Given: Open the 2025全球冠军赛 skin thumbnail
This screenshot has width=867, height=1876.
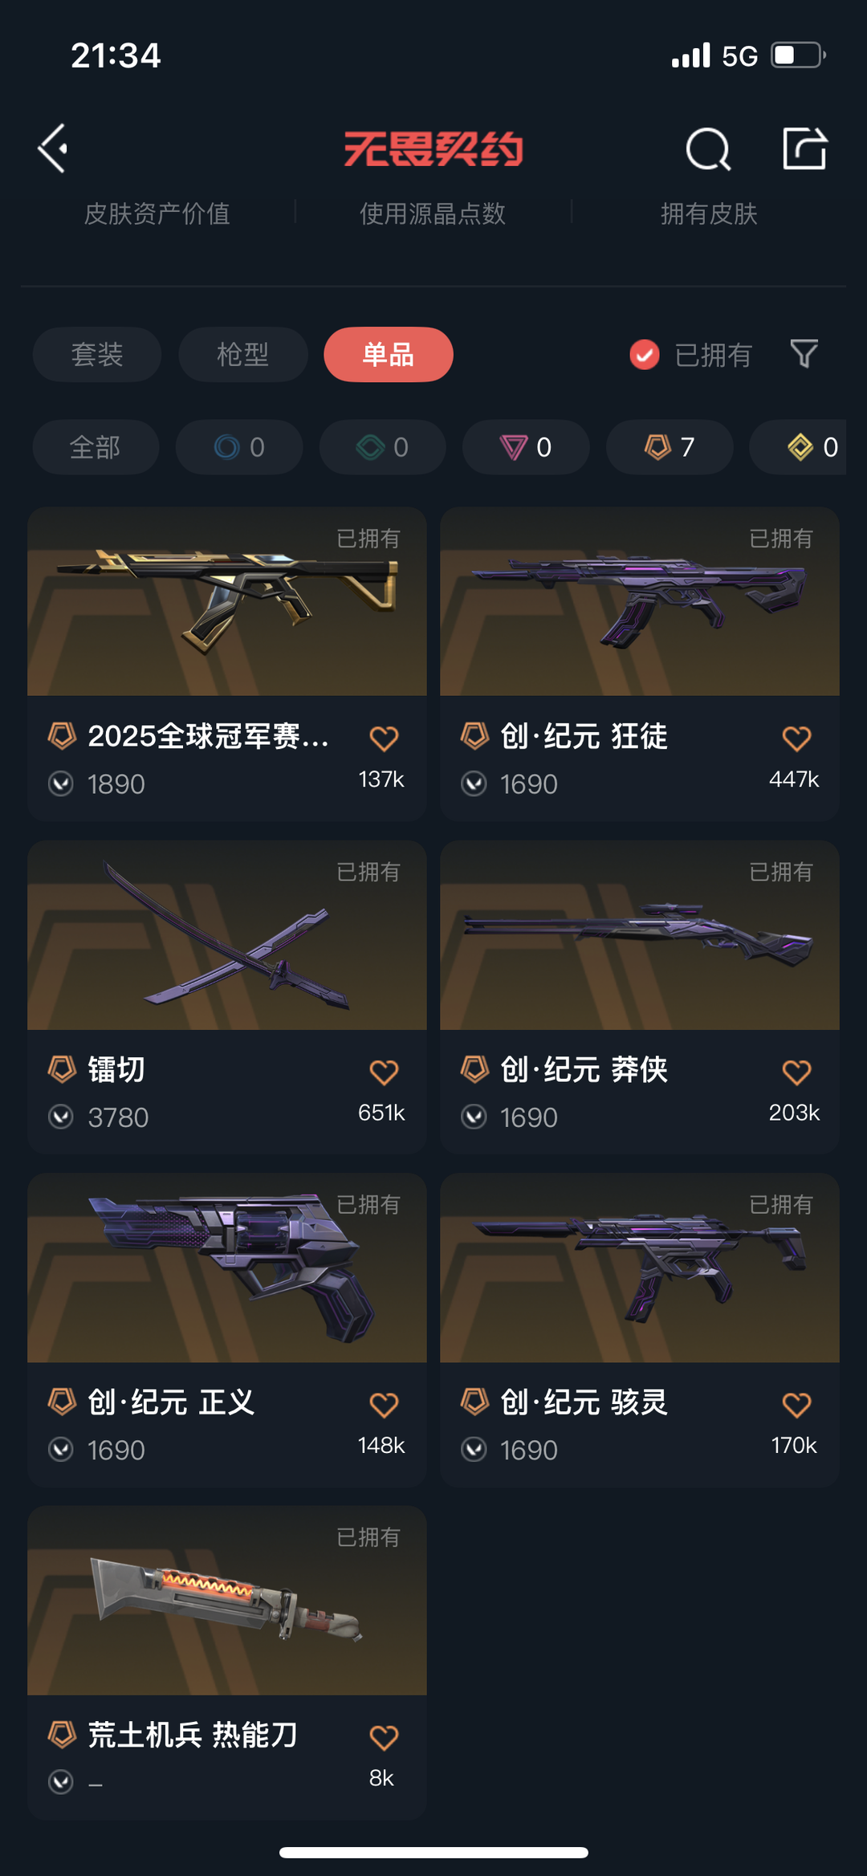Looking at the screenshot, I should 227,601.
